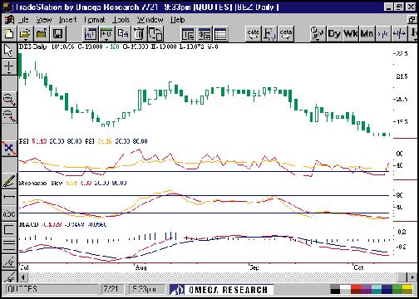The width and height of the screenshot is (419, 299).
Task: Switch chart to Wk weekly interval
Action: 351,34
